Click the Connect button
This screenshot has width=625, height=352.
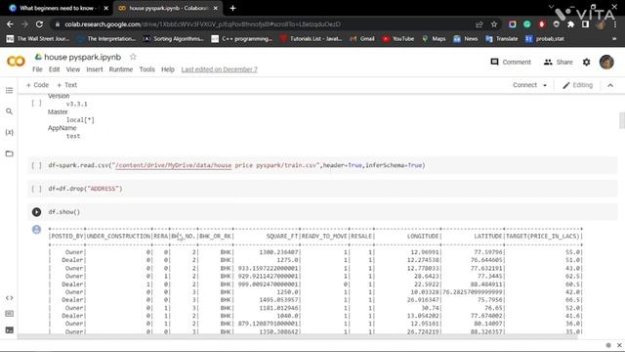524,85
